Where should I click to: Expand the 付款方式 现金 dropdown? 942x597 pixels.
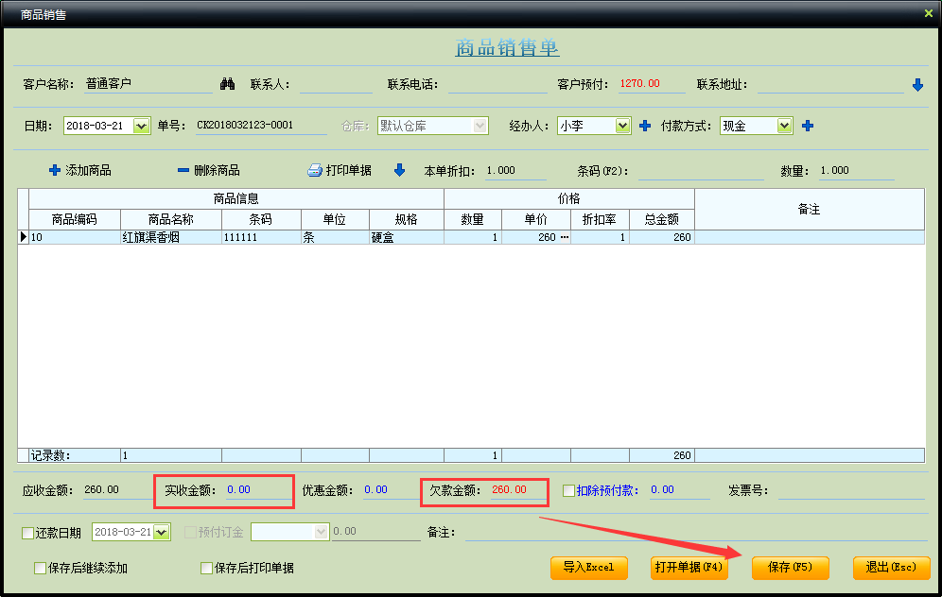click(784, 126)
